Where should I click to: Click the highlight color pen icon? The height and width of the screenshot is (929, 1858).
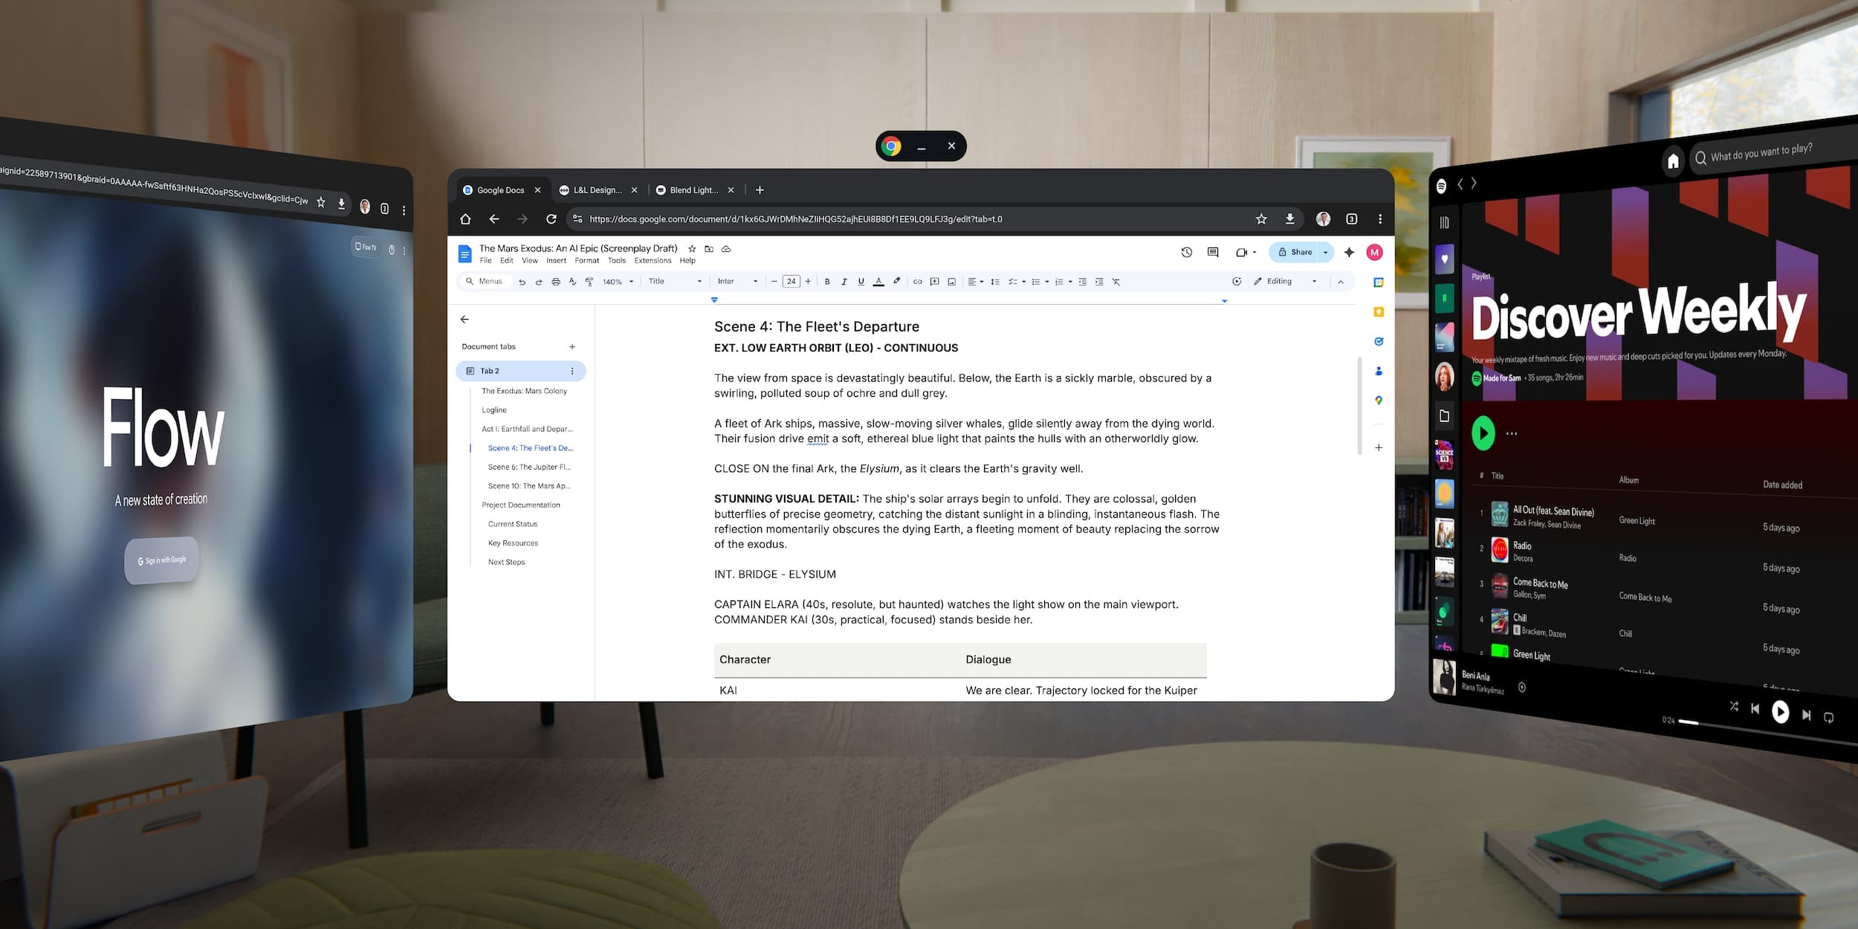897,282
